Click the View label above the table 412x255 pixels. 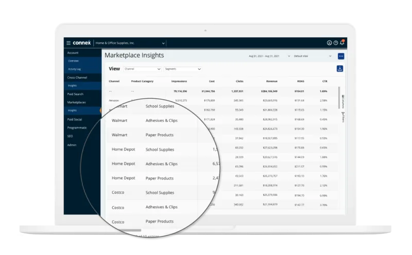click(114, 69)
